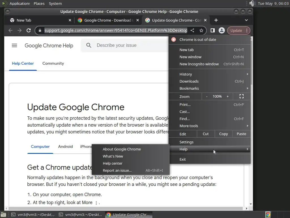This screenshot has height=218, width=290.
Task: Click Paste in the Edit row
Action: (241, 134)
